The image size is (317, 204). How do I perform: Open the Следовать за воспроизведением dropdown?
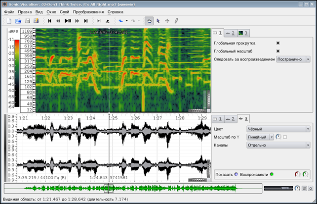pyautogui.click(x=293, y=59)
